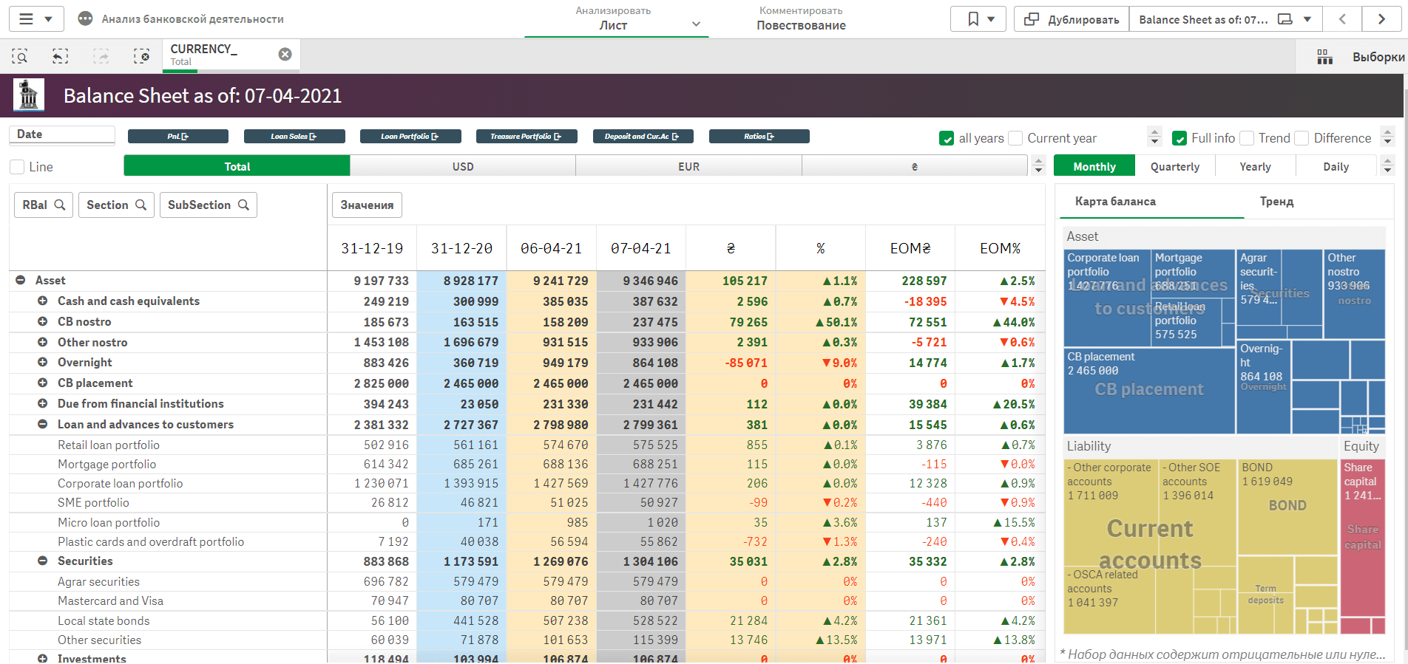Viewport: 1408px width, 664px height.
Task: Go to the previous sheet arrow
Action: click(x=1342, y=19)
